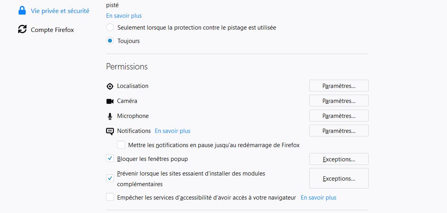Open Paramètres for Localisation
The width and height of the screenshot is (447, 213).
(x=339, y=86)
